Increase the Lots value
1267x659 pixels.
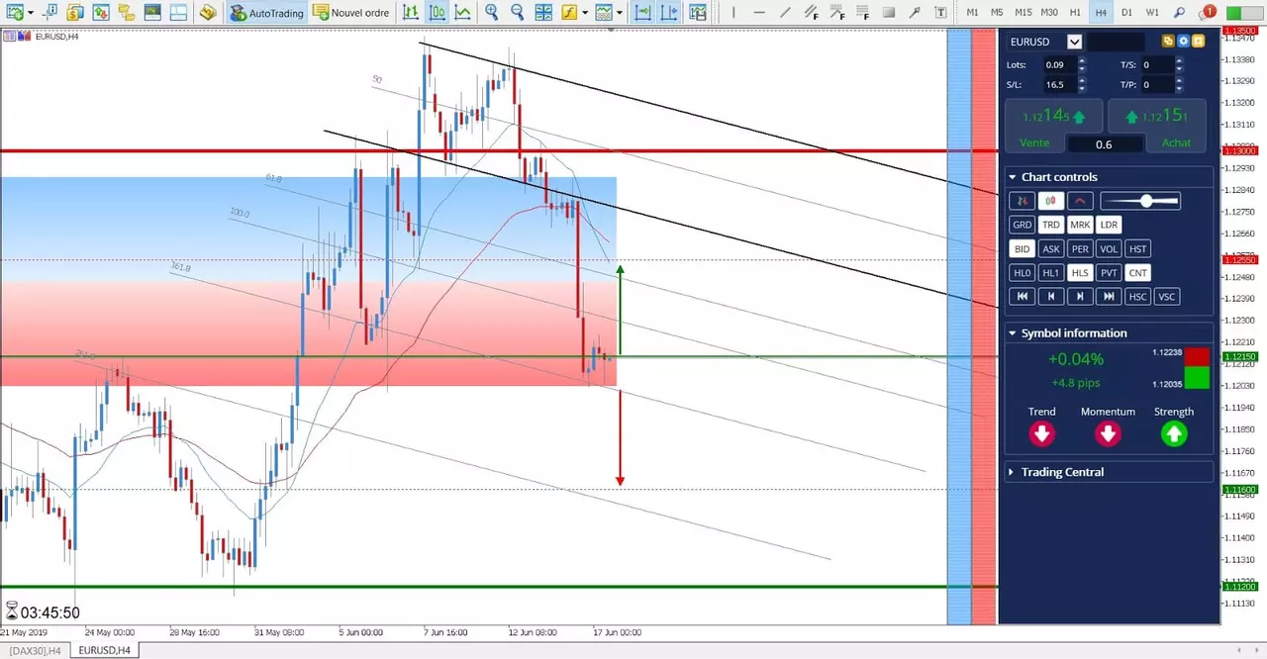(1081, 60)
